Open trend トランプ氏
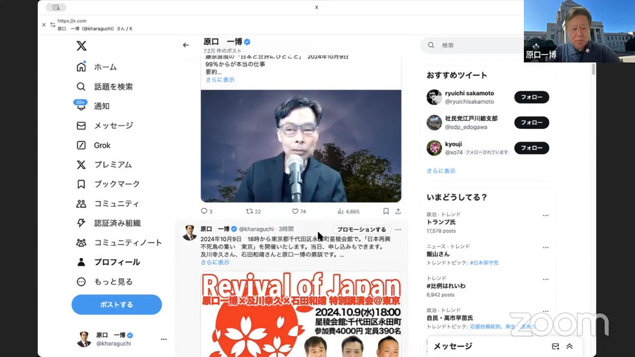Screen dimensions: 635x357 coord(441,222)
